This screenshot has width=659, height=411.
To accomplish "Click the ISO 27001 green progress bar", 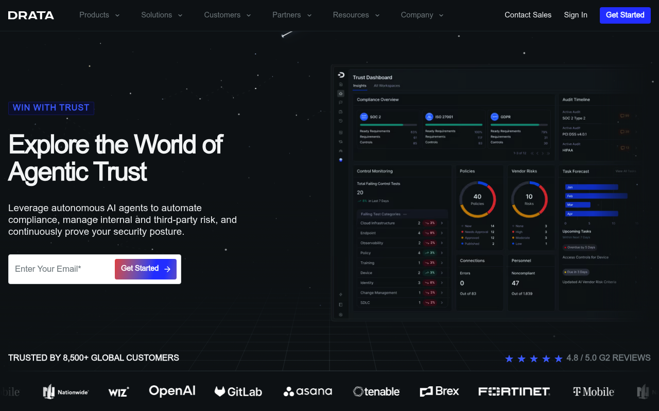I will coord(454,125).
